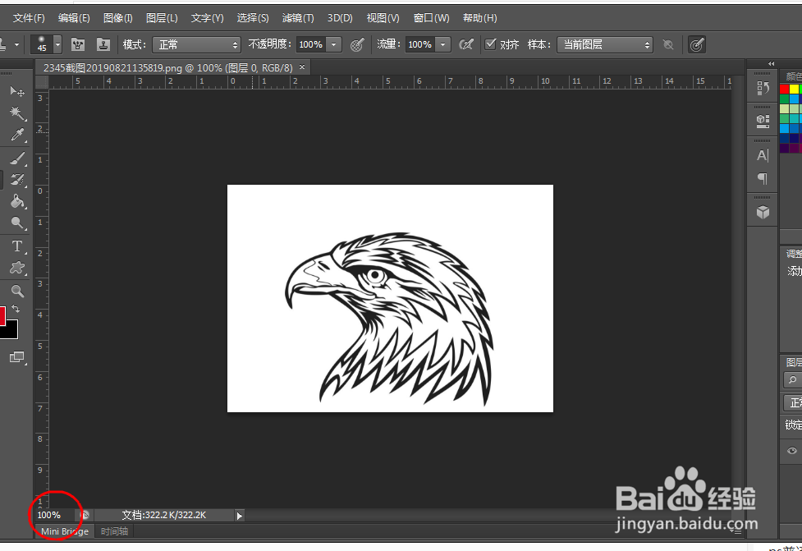The width and height of the screenshot is (802, 551).
Task: Open the layer filter type search dropdown
Action: click(x=792, y=380)
